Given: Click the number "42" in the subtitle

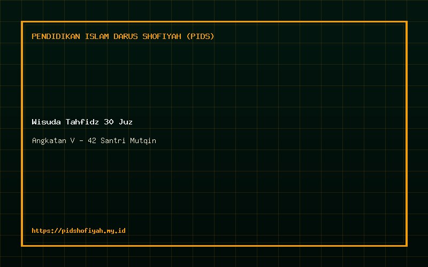Looking at the screenshot, I should click(92, 140).
